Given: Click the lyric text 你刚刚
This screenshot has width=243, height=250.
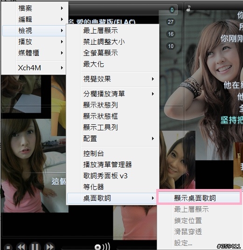Looking at the screenshot, I should [232, 39].
